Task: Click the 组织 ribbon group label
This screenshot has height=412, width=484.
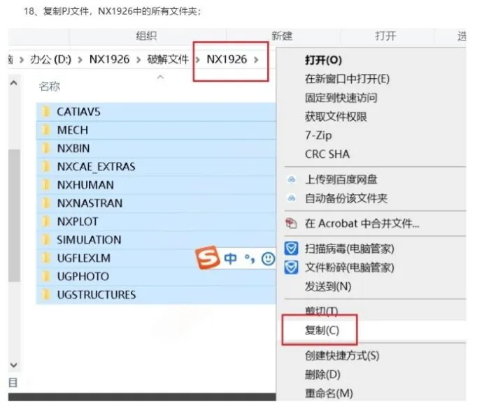Action: [x=146, y=36]
